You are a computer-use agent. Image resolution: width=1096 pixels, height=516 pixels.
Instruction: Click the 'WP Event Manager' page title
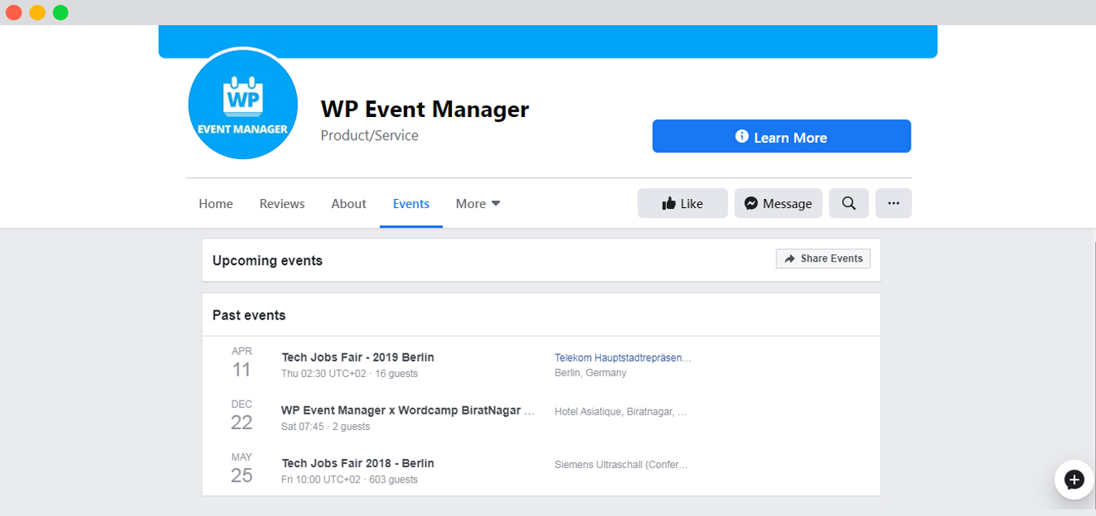[424, 109]
